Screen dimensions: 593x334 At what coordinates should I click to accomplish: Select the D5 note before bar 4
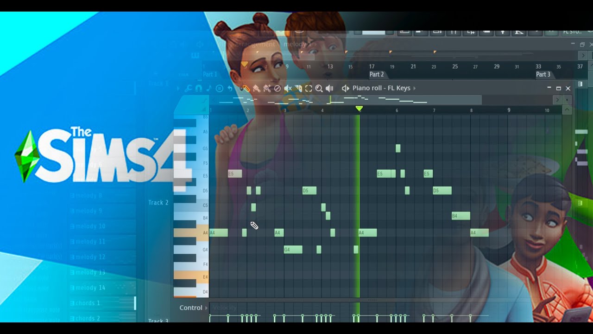click(309, 191)
